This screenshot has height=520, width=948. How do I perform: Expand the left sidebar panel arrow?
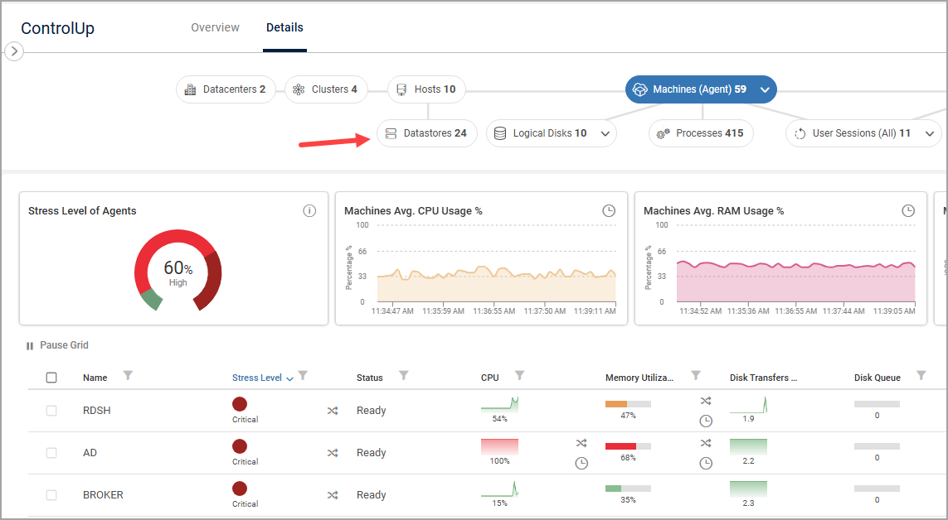pos(14,51)
